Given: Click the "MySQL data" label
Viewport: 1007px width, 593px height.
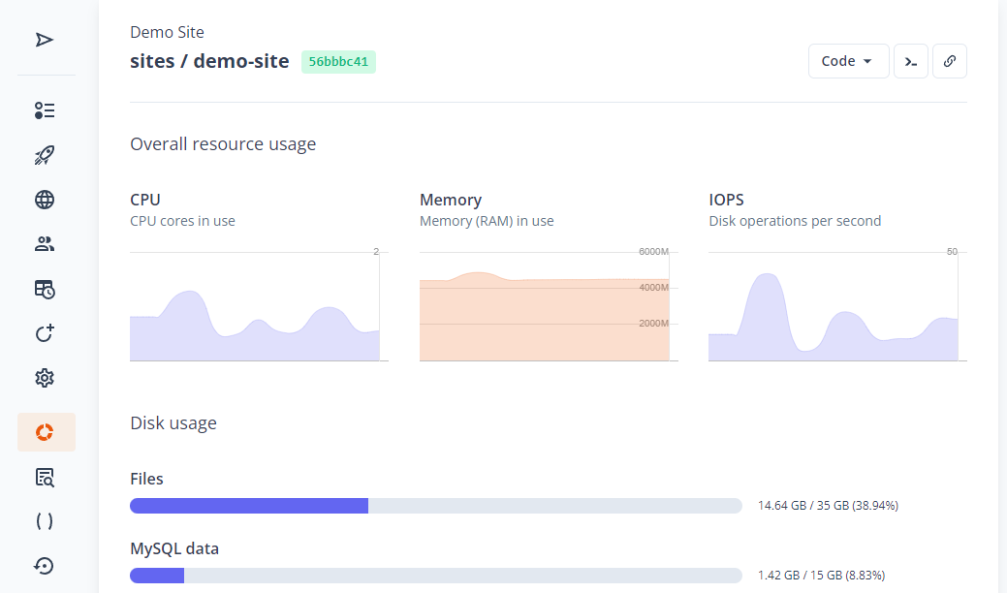Looking at the screenshot, I should pyautogui.click(x=174, y=548).
